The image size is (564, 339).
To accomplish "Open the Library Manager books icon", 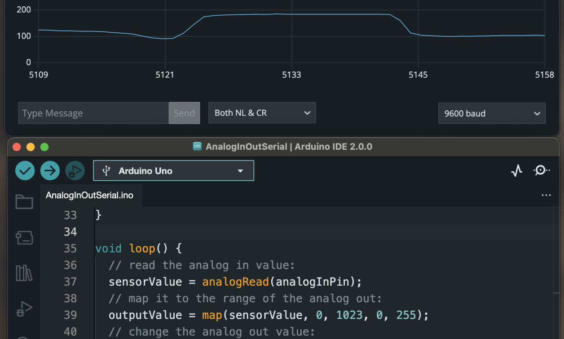I will (24, 273).
